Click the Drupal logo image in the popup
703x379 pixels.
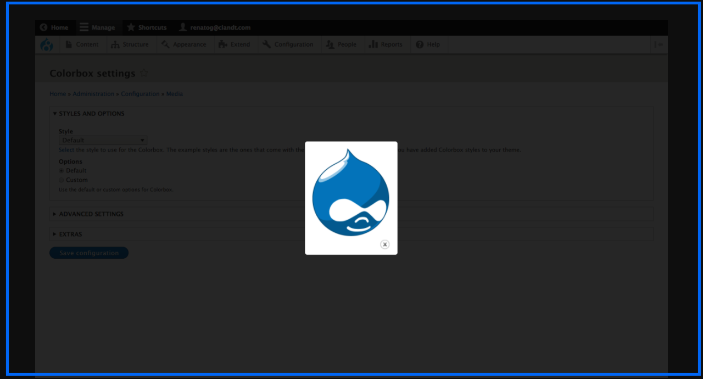[x=350, y=192]
